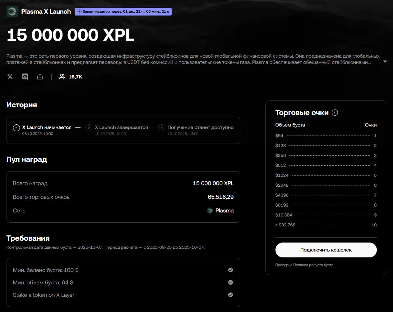This screenshot has width=393, height=312.
Task: Open Проверка Правила расчета буста link
Action: 304,265
